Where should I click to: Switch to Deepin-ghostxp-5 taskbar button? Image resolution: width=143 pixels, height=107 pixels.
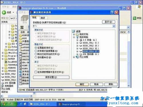71,104
